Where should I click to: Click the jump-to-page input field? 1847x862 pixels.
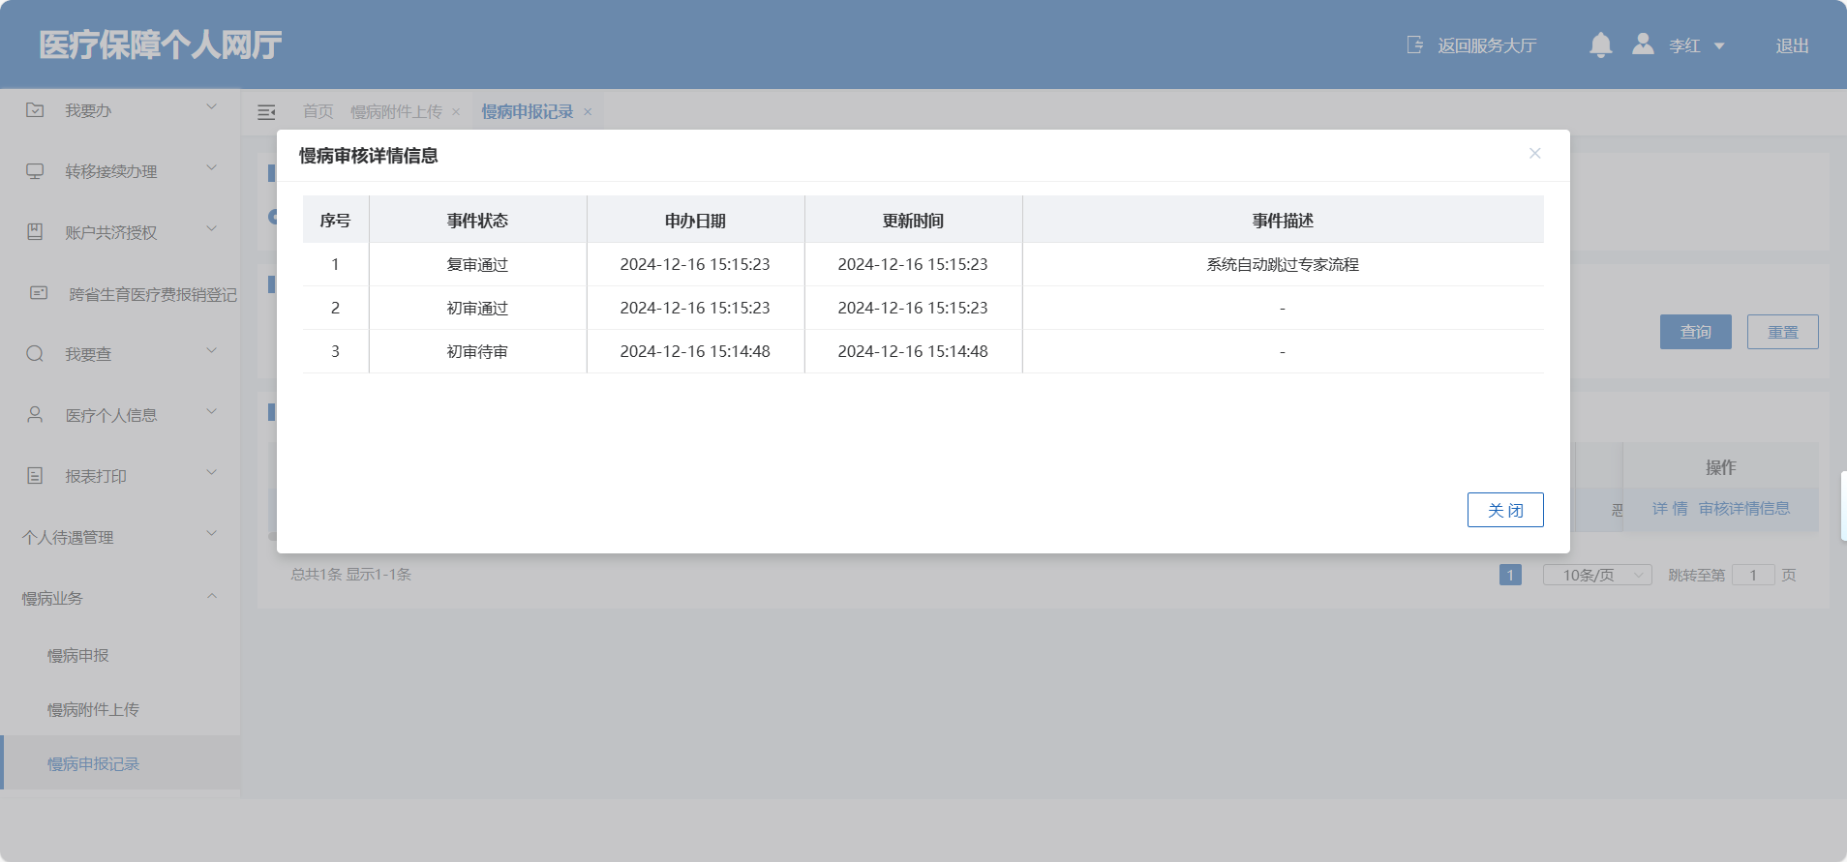pyautogui.click(x=1752, y=575)
